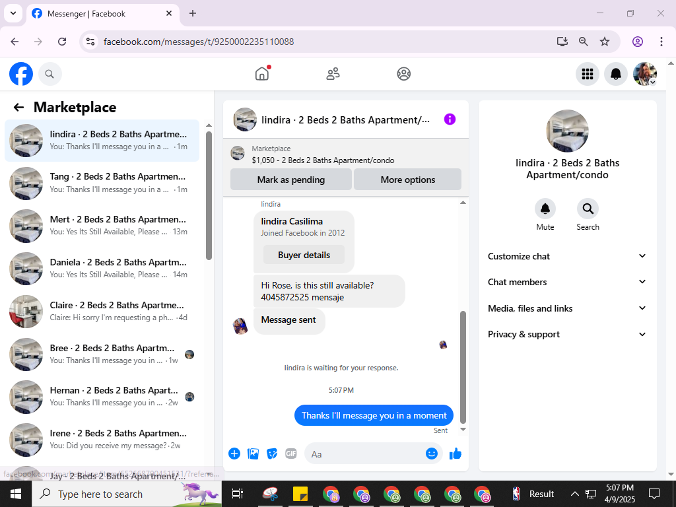Click lindira chat header title
This screenshot has width=676, height=507.
[345, 120]
